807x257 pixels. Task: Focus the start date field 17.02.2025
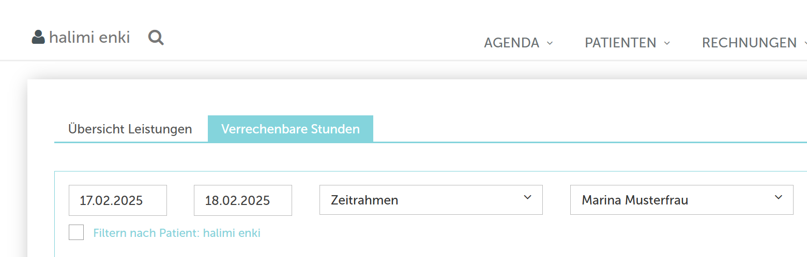118,200
